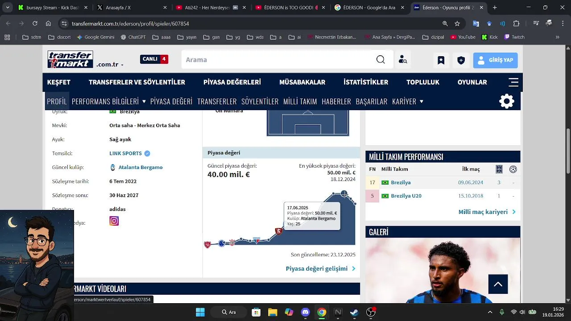Open the Twitch bookmark
The image size is (571, 321).
(514, 37)
